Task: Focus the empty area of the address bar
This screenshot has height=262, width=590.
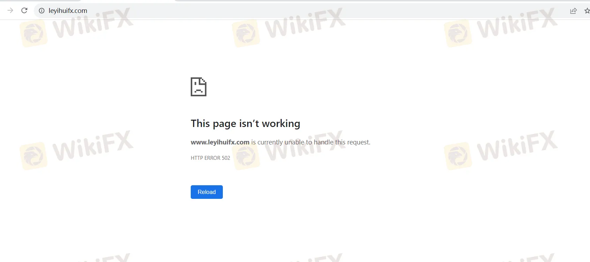Action: [314, 11]
